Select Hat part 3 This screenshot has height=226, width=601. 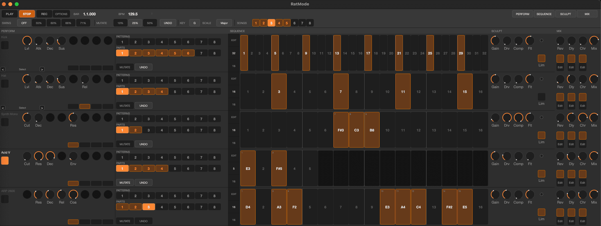(149, 92)
